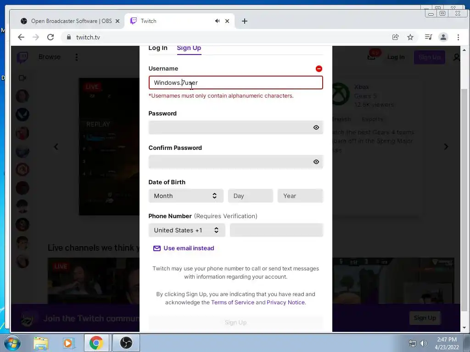Open Windows Media Player from taskbar
The image size is (470, 352).
point(69,343)
